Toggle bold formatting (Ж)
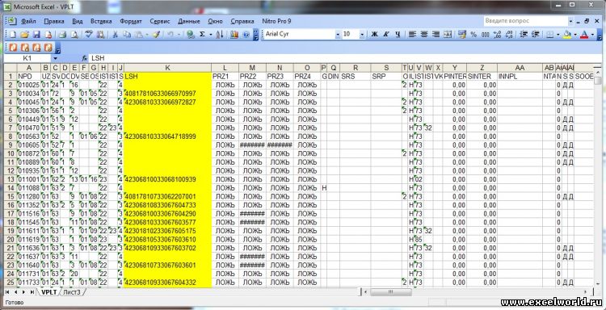 [374, 35]
